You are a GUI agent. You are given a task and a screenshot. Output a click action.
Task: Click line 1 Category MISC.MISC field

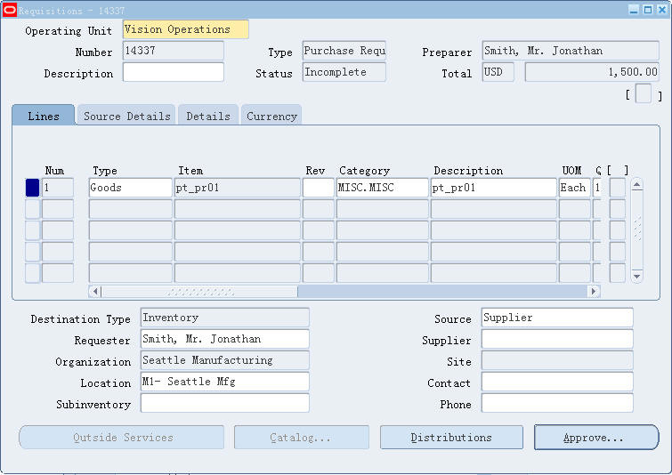pyautogui.click(x=383, y=188)
